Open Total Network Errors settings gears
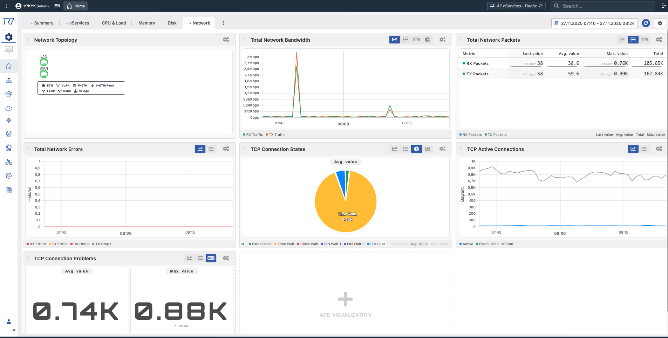 point(226,149)
